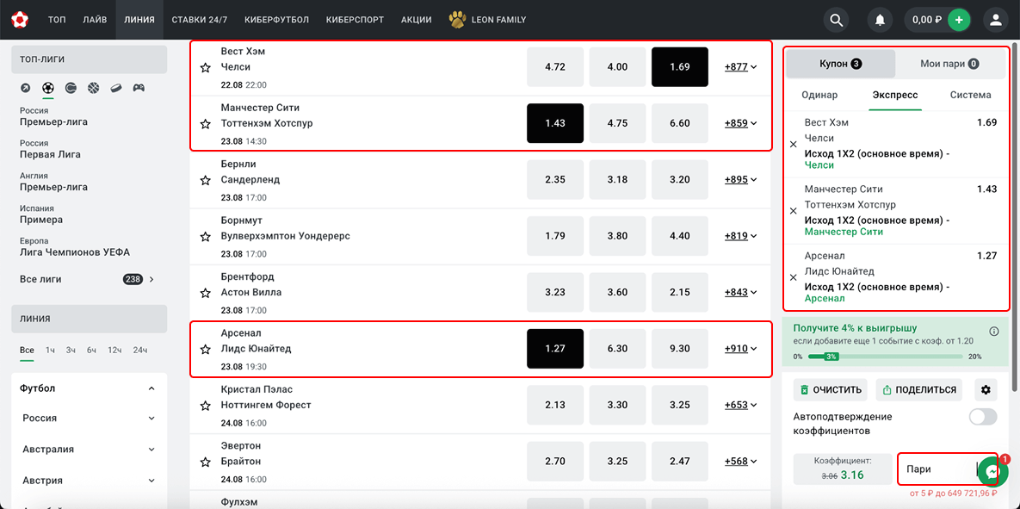Favorite the Вест Хэм – Челси match star
This screenshot has height=509, width=1020.
[x=206, y=68]
